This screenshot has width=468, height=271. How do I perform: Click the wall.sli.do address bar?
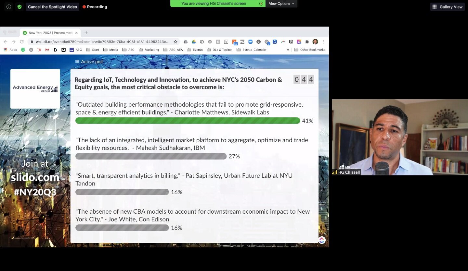[x=102, y=42]
